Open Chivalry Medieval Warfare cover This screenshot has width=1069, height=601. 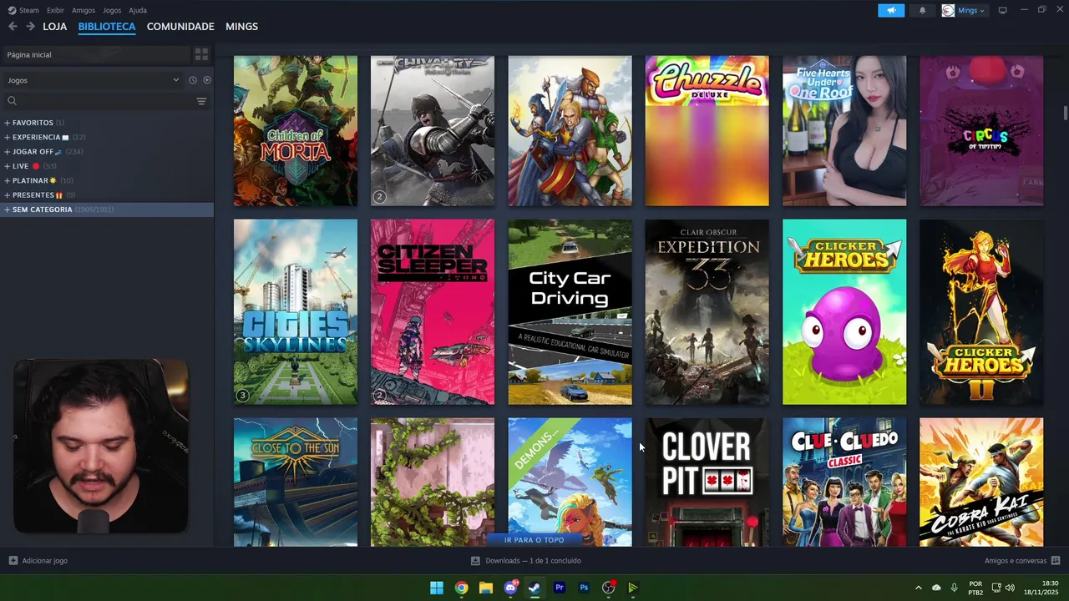[433, 130]
